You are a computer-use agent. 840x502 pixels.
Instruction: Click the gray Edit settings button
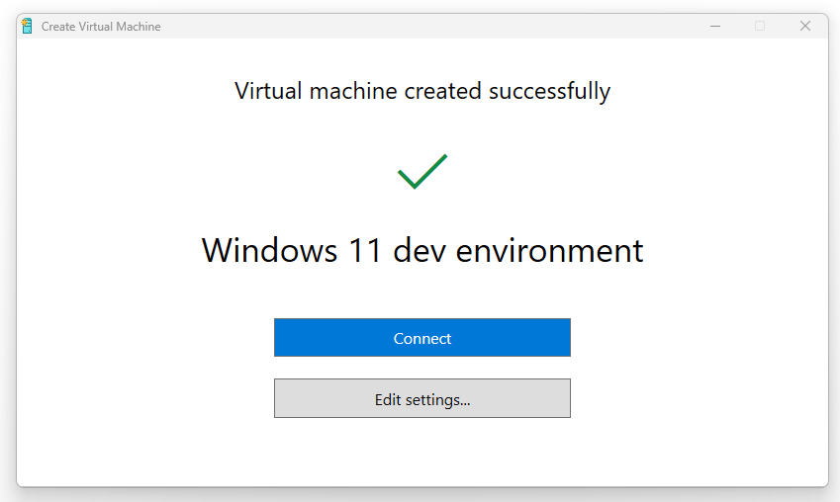(422, 398)
